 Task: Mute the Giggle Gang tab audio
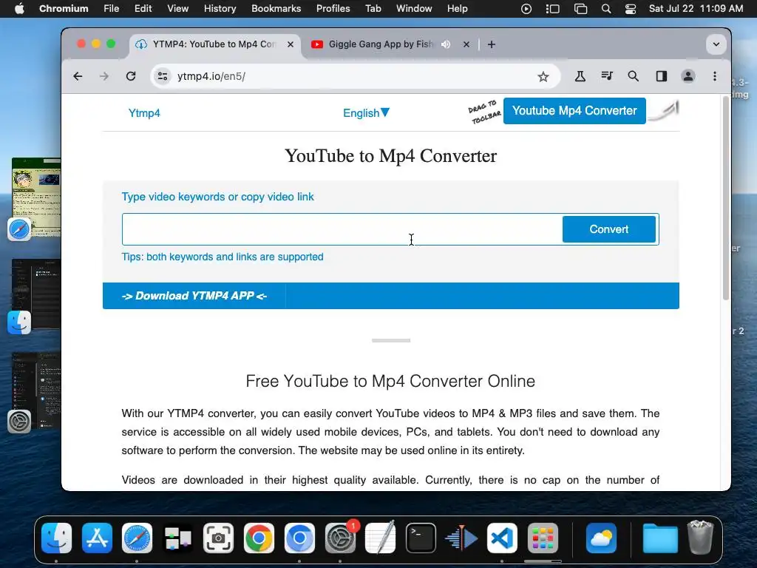pos(446,44)
